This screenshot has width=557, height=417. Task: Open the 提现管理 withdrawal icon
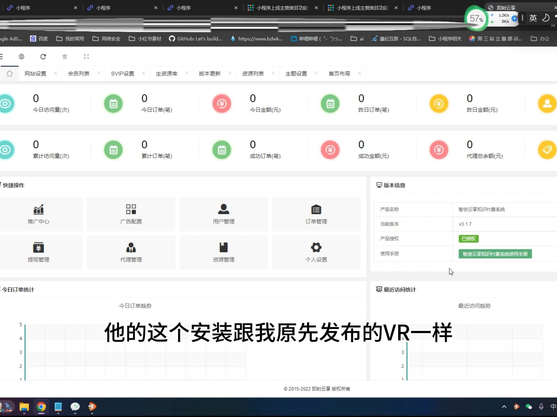pos(38,247)
